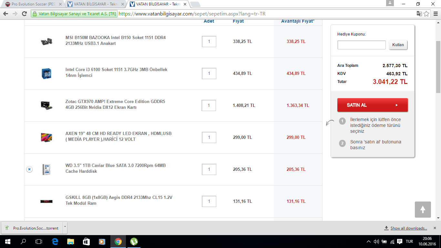Open Windows search from the taskbar
This screenshot has width=441, height=248.
tap(23, 242)
